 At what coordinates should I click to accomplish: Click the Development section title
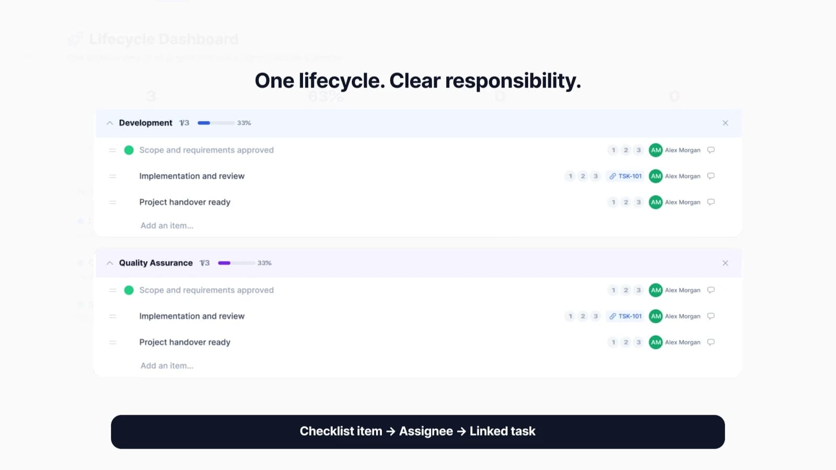145,123
